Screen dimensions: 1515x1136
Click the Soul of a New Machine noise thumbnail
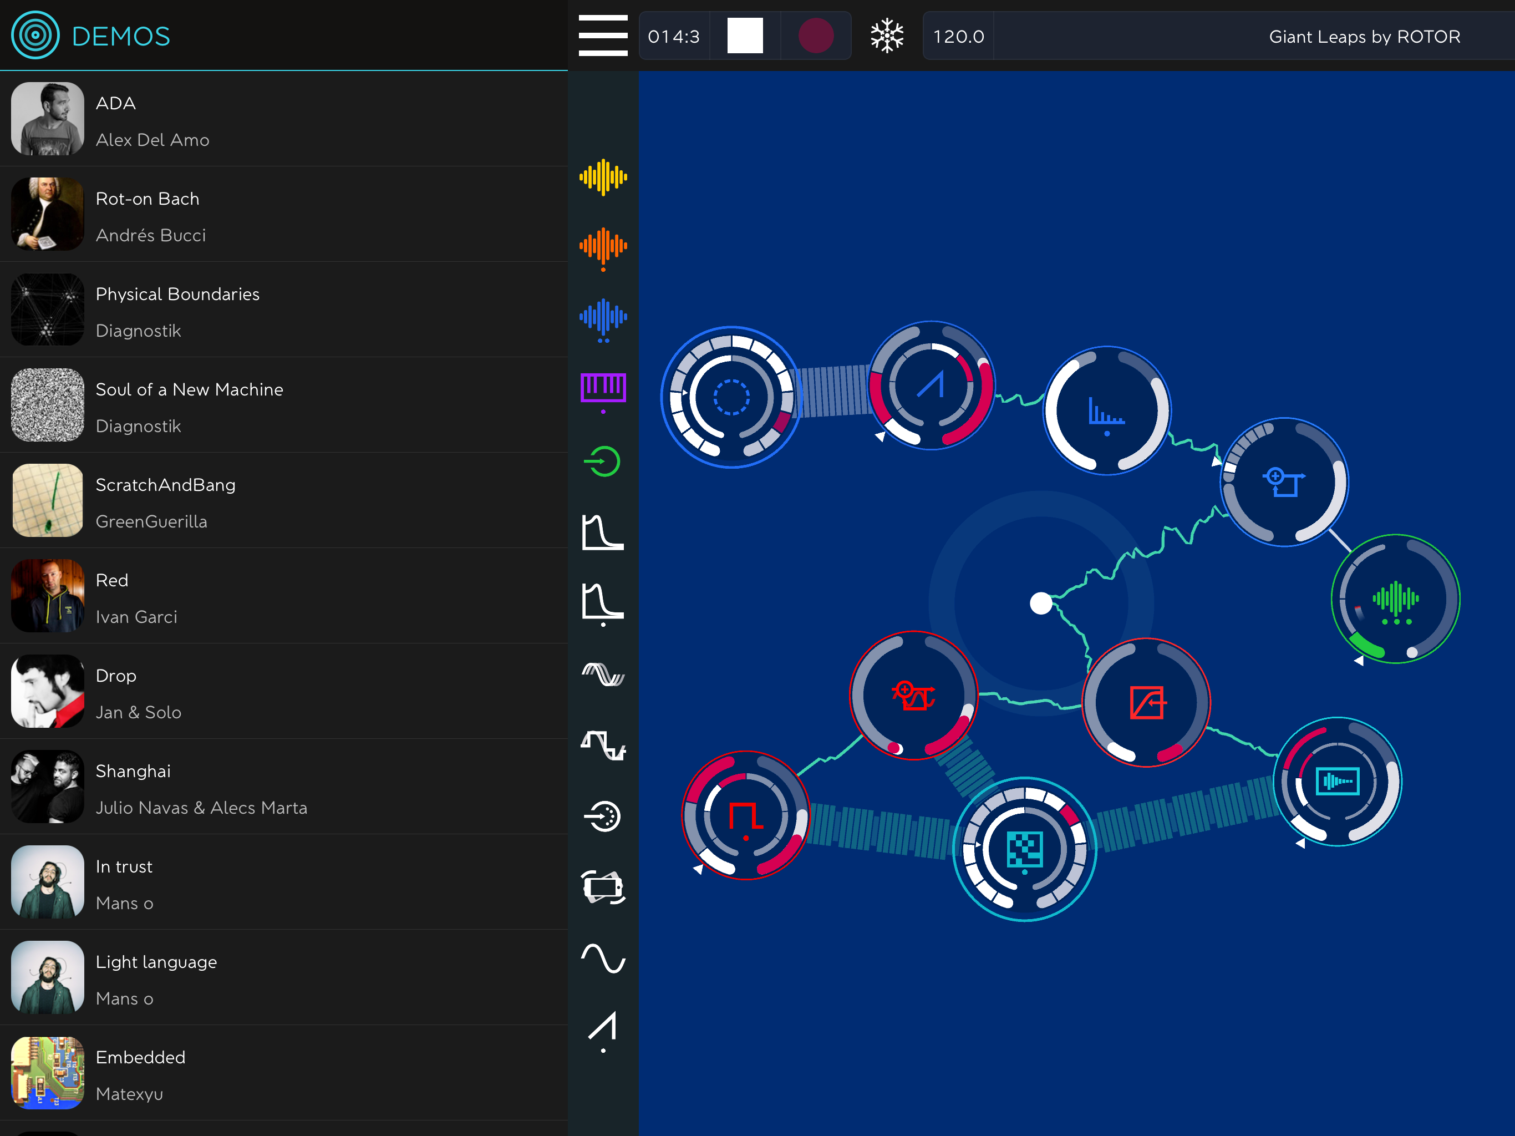click(x=47, y=405)
